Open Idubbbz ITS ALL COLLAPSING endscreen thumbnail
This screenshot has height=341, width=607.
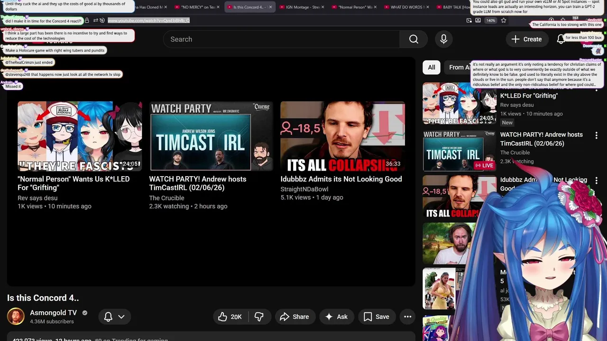342,136
